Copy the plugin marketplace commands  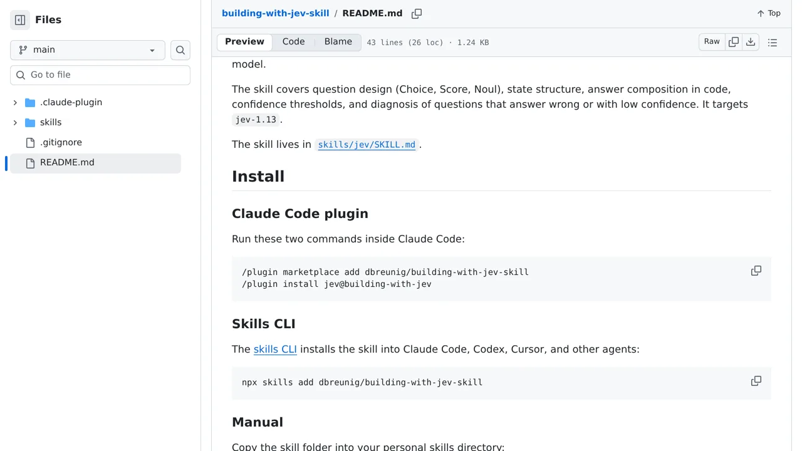756,271
